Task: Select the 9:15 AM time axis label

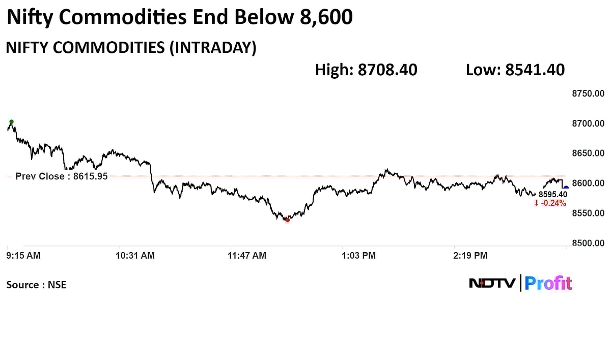Action: [23, 256]
